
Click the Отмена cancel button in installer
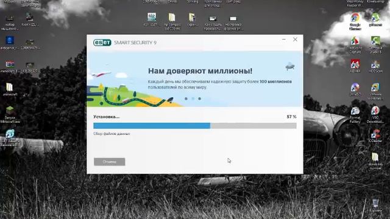tap(110, 162)
